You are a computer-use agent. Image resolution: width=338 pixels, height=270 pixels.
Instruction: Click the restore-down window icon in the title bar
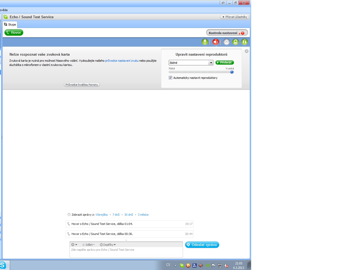[236, 3]
